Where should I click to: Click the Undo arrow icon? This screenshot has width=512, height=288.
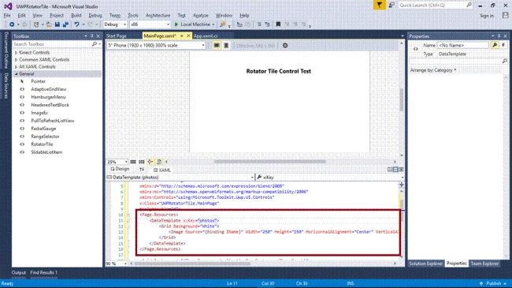76,24
